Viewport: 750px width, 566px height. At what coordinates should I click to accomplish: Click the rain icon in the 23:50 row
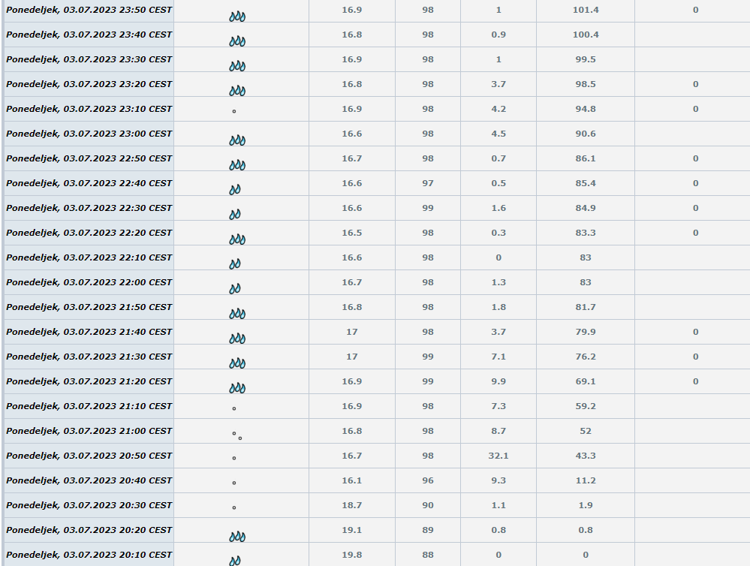[x=237, y=17]
